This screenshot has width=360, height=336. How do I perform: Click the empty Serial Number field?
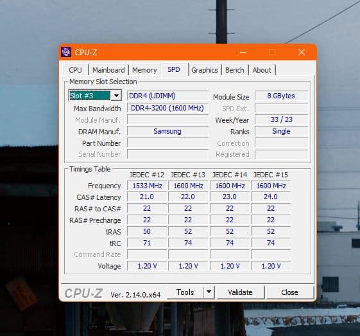(x=168, y=154)
